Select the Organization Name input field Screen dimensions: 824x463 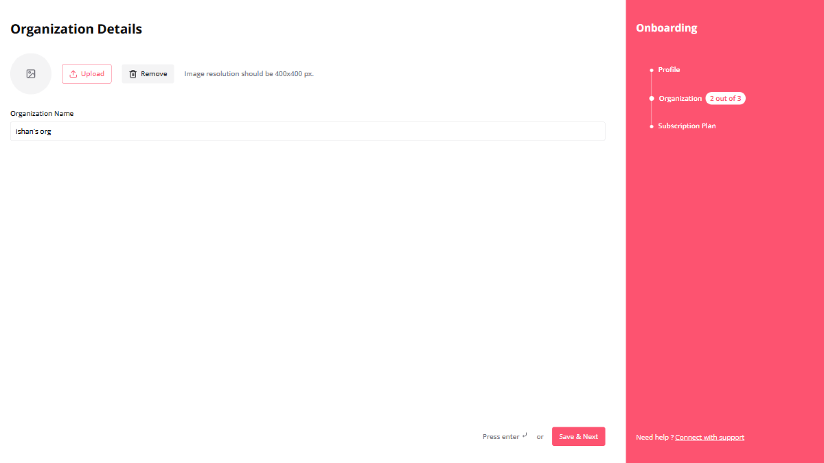click(x=307, y=131)
